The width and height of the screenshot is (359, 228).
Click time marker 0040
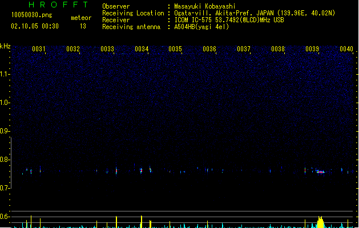(x=346, y=49)
